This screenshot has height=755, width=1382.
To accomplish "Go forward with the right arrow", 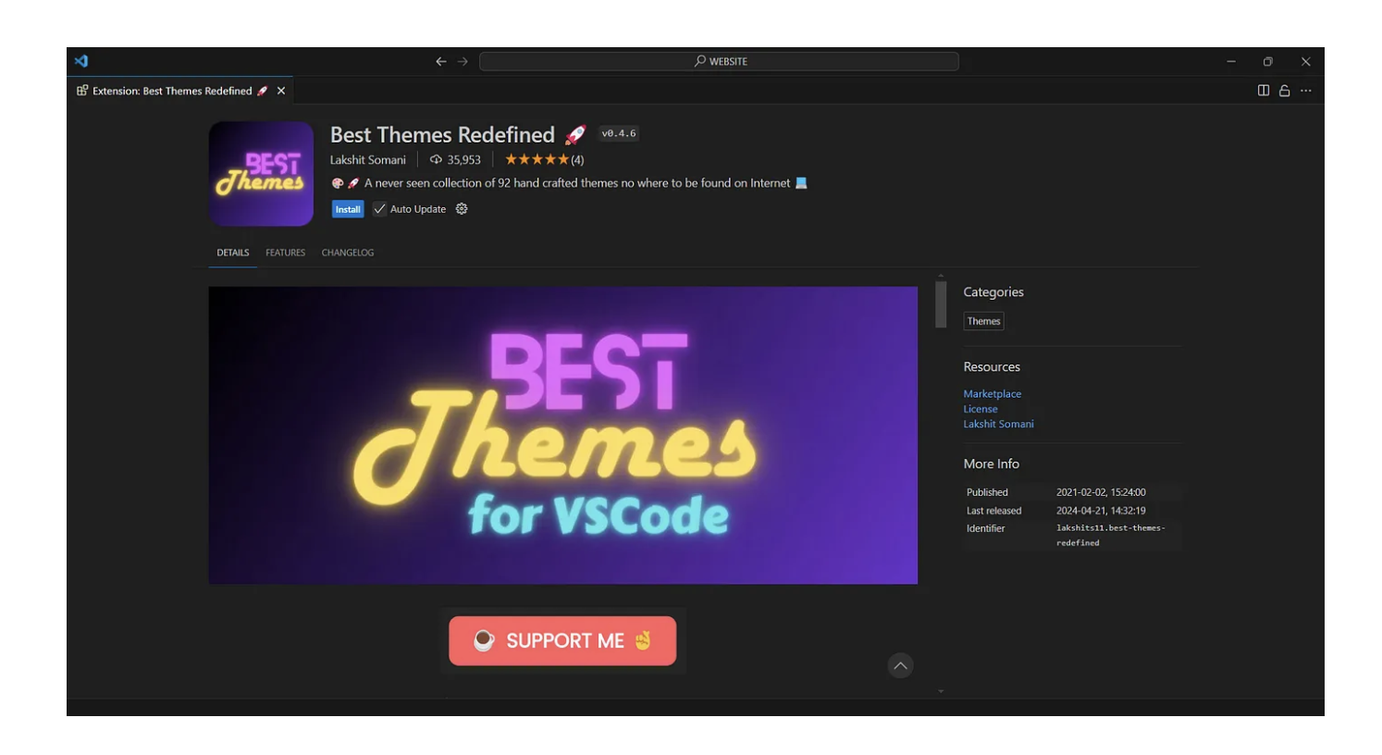I will click(463, 61).
